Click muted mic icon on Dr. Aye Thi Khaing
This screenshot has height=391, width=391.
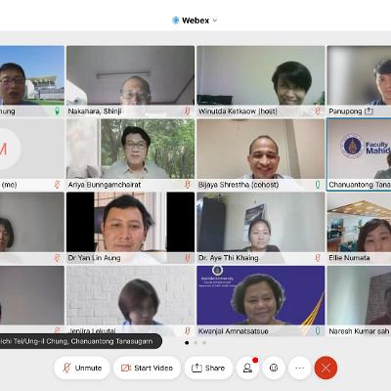coord(318,258)
